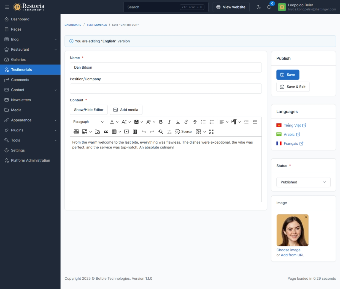Go to Comments in the sidebar
This screenshot has width=340, height=289.
point(20,80)
